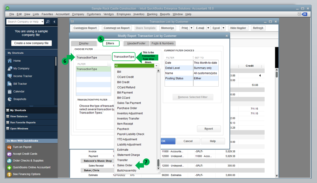Click the search magnifier icon
317x183 pixels.
click(x=48, y=21)
